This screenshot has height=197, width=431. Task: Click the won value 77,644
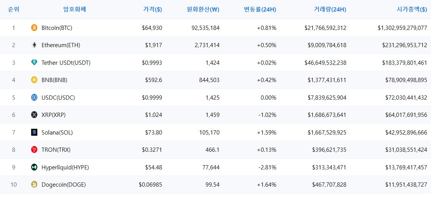pyautogui.click(x=211, y=167)
